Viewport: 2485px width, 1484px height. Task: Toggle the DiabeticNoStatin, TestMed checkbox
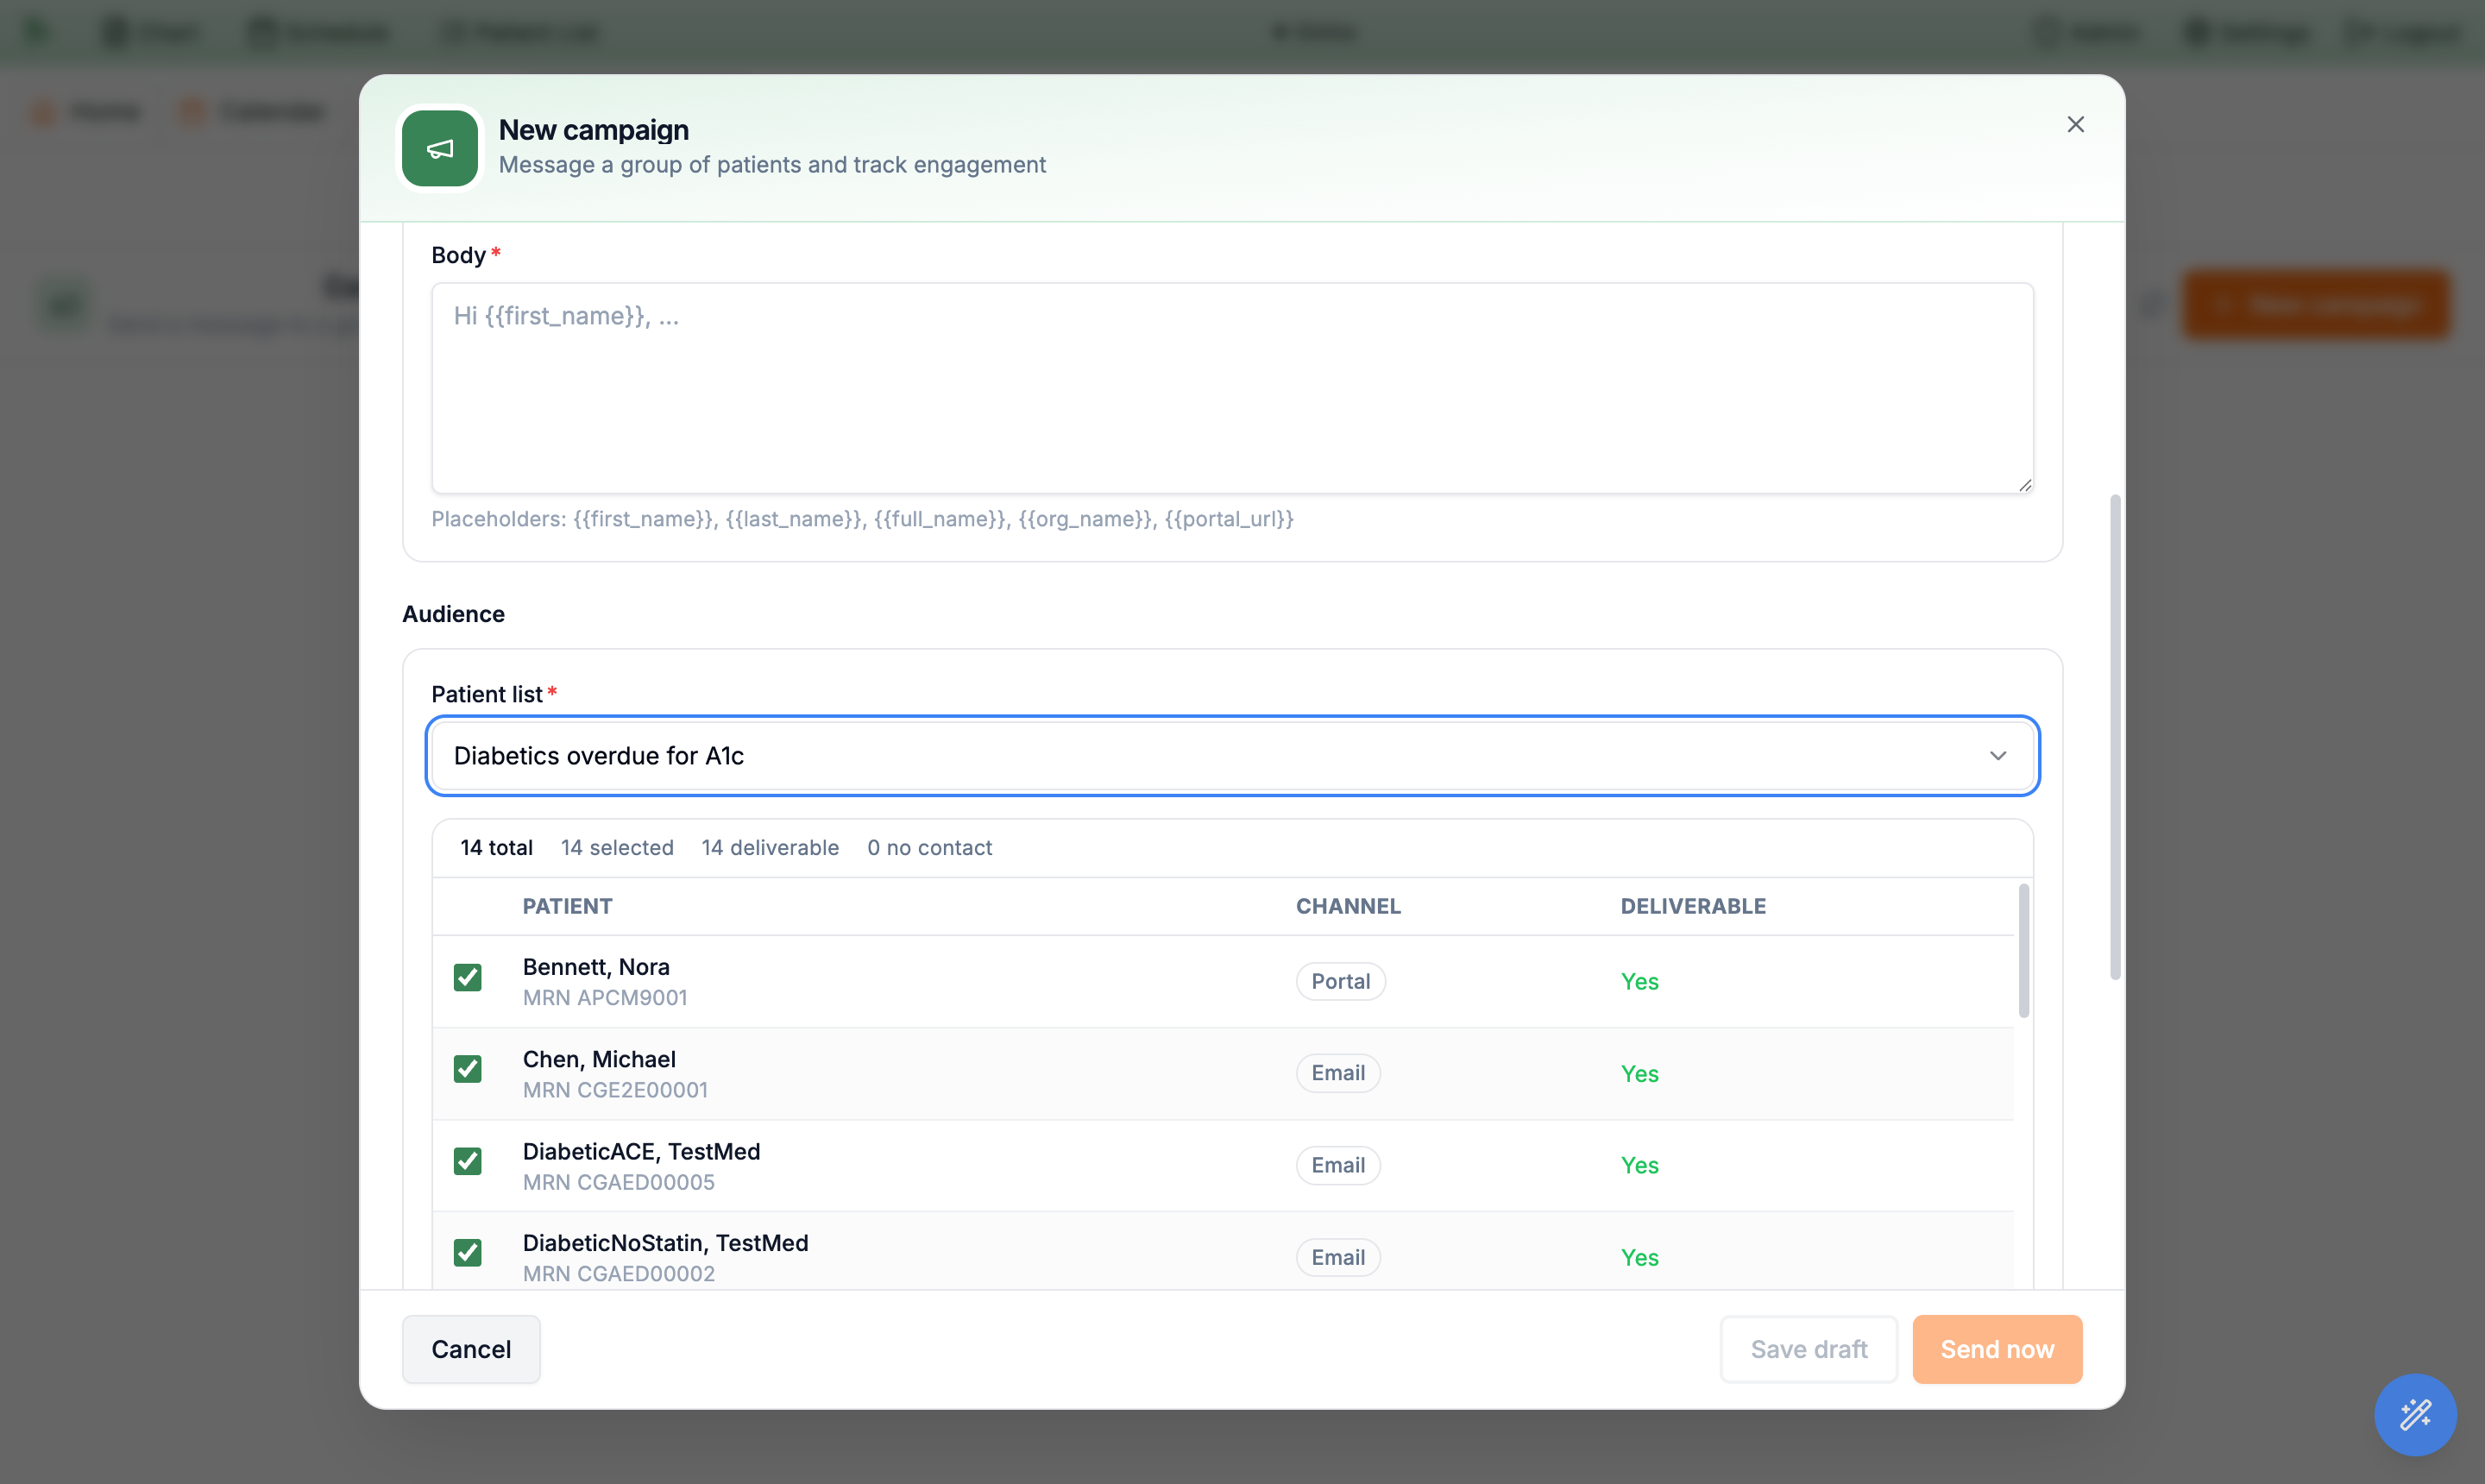coord(467,1253)
